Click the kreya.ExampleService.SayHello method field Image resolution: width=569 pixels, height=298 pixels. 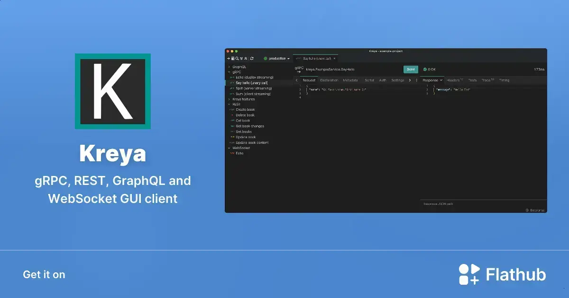(330, 70)
